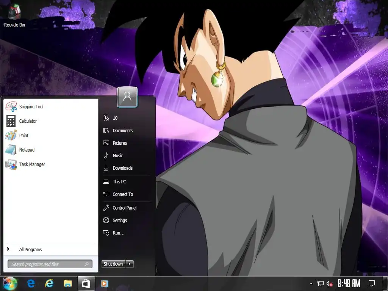Open the media player taskbar icon
This screenshot has width=388, height=291.
point(105,283)
